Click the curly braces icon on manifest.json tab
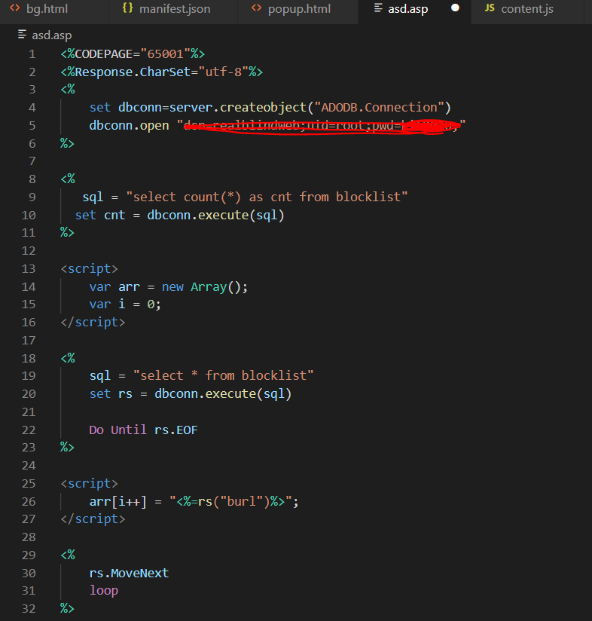 127,9
